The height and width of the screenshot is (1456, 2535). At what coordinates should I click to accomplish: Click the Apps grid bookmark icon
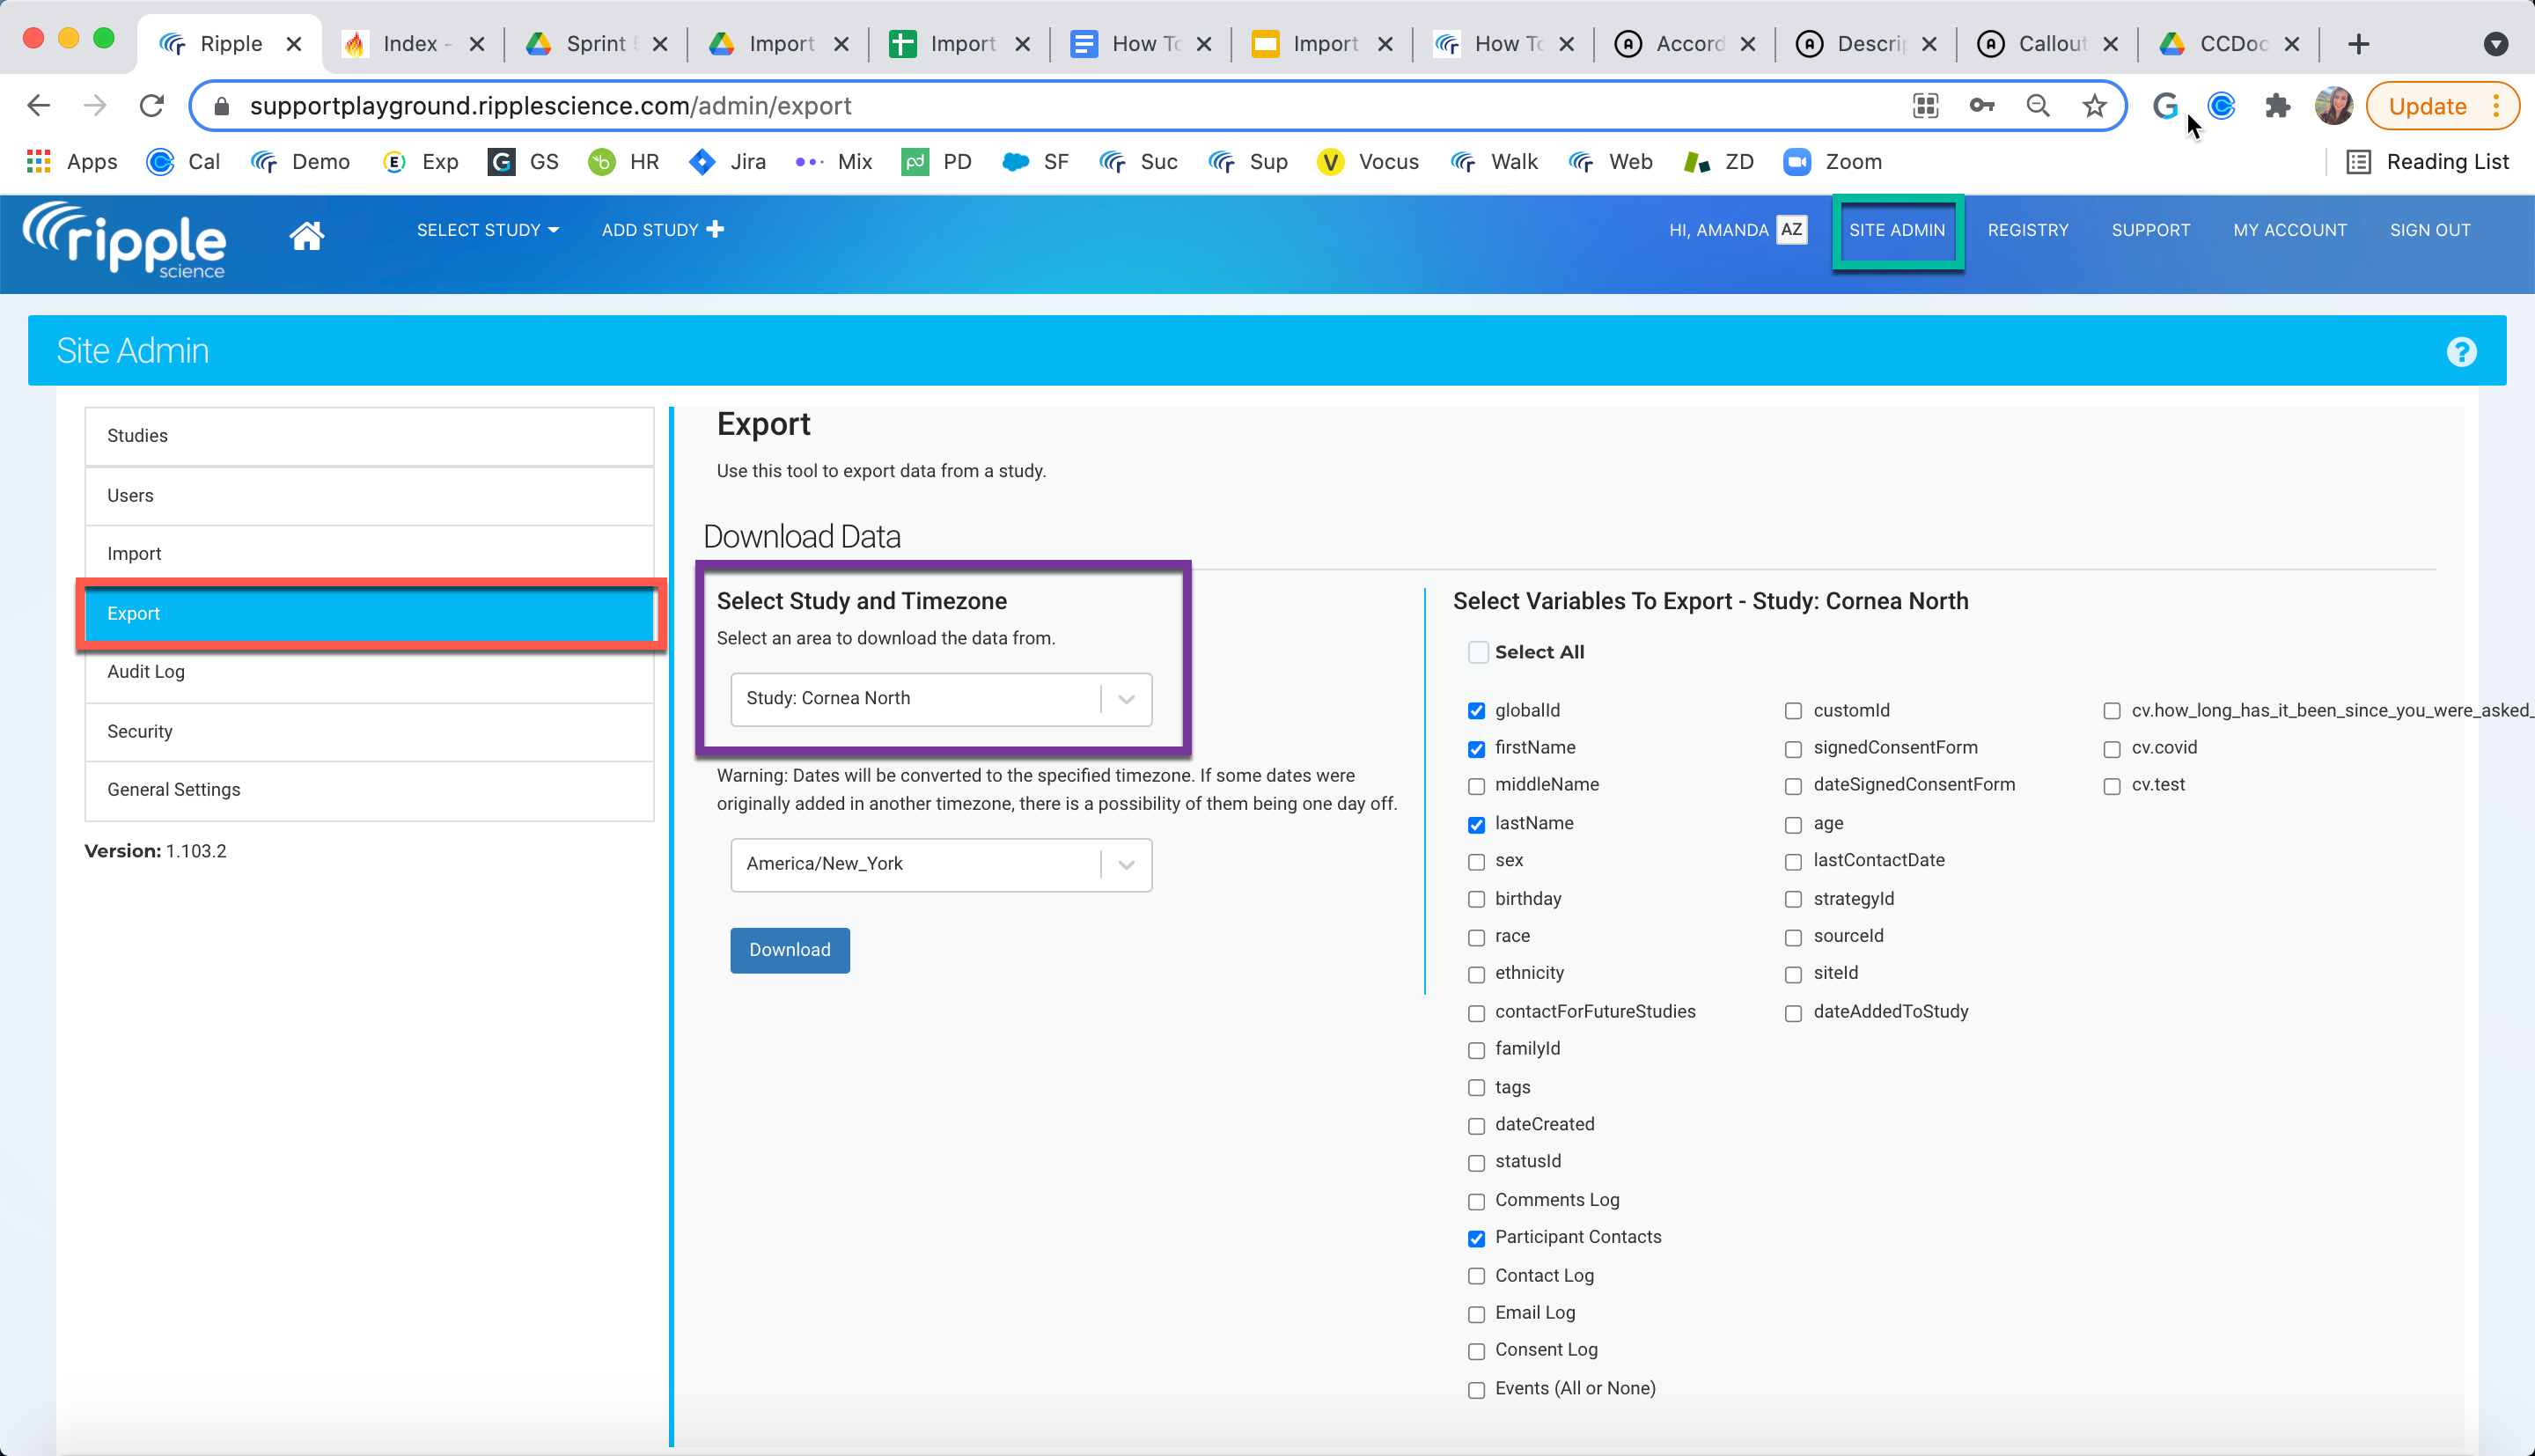coord(38,162)
